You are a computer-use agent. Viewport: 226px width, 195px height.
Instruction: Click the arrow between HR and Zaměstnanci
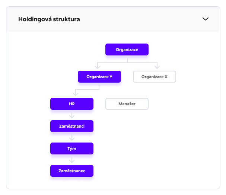pos(72,115)
